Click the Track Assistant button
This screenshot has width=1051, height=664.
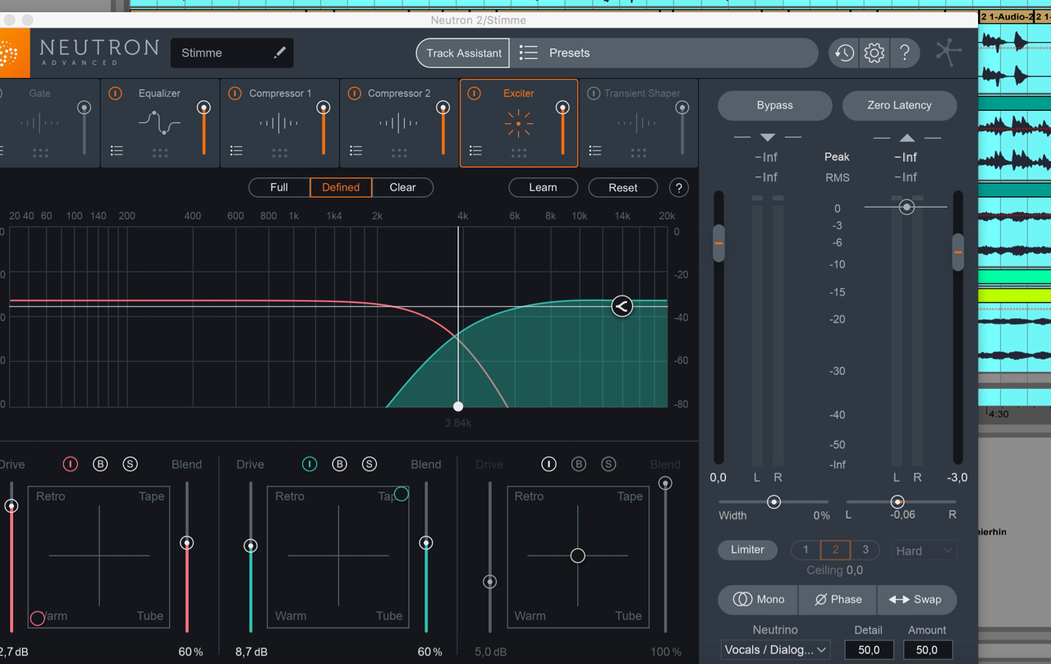point(463,53)
